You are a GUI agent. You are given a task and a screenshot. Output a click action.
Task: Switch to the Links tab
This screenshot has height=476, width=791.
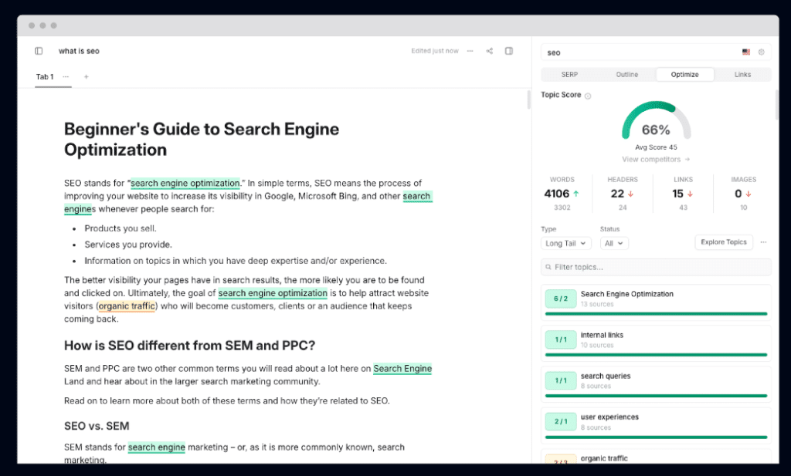[x=742, y=75]
